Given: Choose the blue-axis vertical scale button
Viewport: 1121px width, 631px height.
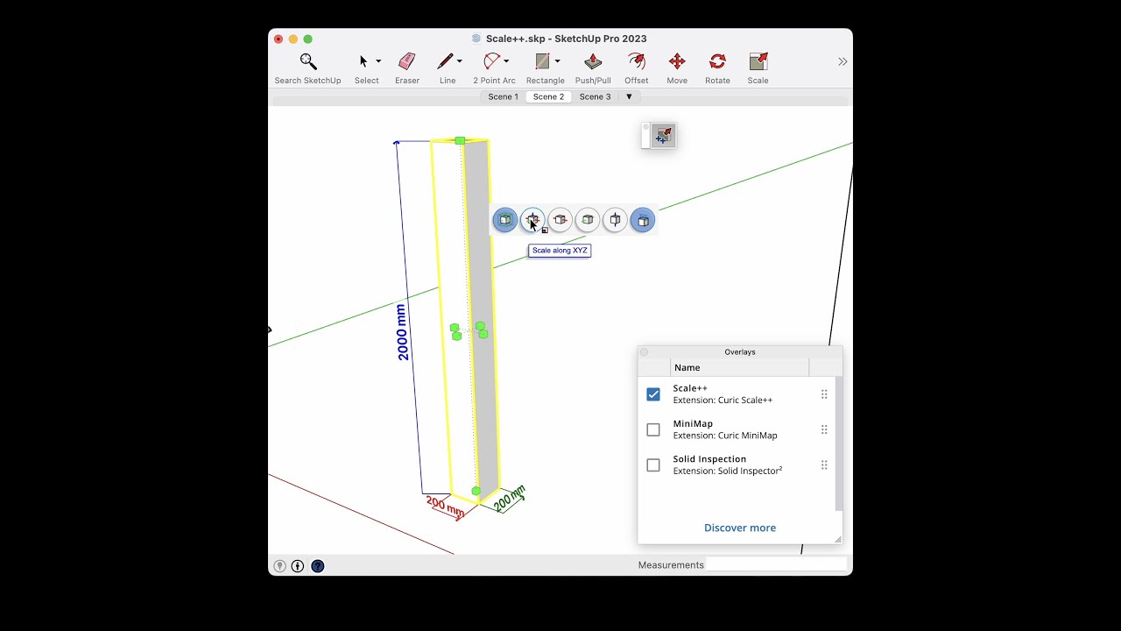Looking at the screenshot, I should click(615, 220).
